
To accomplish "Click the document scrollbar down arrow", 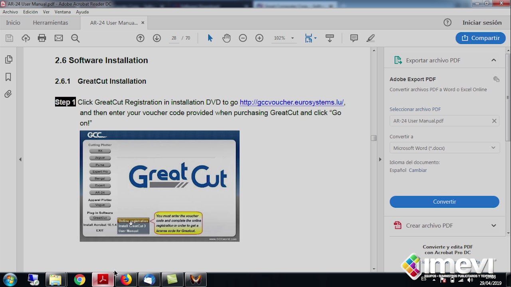I will [374, 269].
